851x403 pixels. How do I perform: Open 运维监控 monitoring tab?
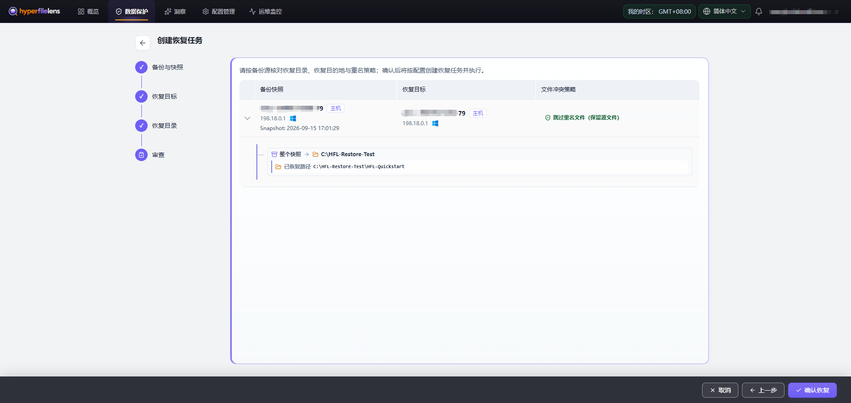tap(265, 12)
